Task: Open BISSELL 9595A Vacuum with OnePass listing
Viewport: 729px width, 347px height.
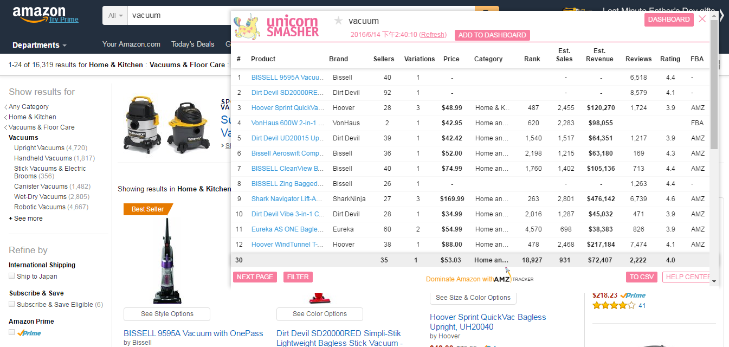Action: click(x=193, y=333)
